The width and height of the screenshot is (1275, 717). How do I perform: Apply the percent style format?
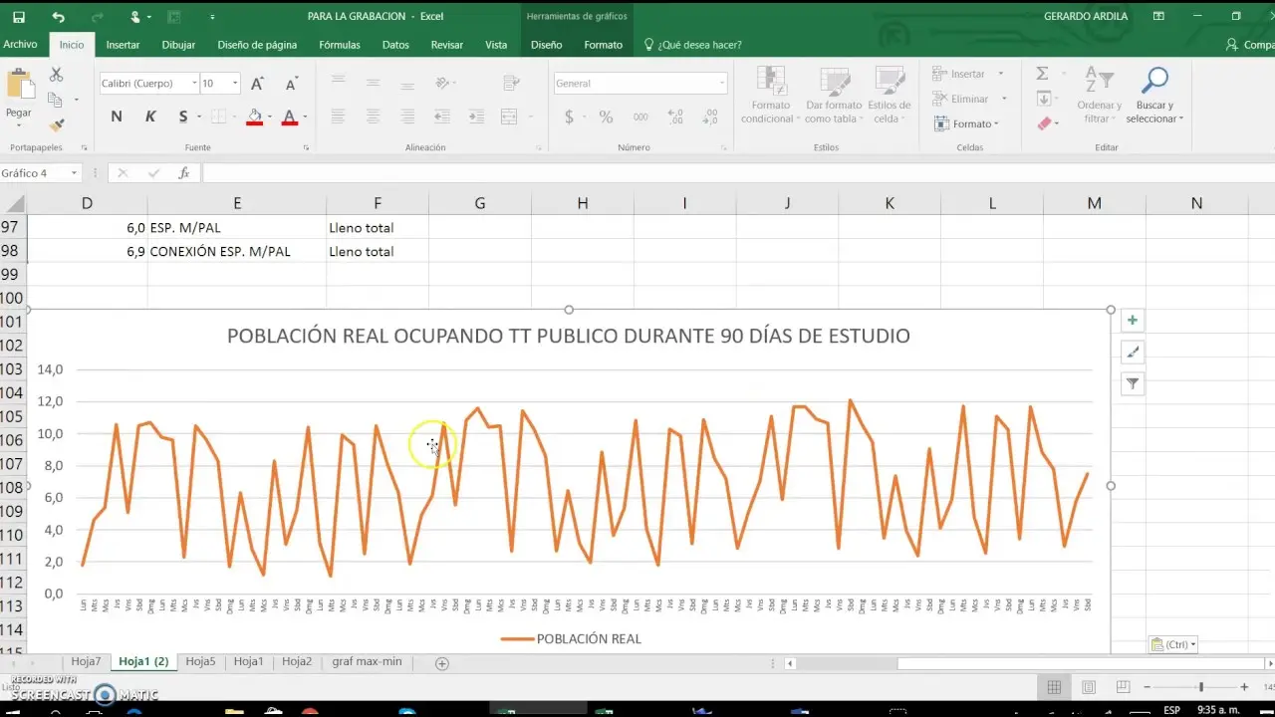point(605,117)
